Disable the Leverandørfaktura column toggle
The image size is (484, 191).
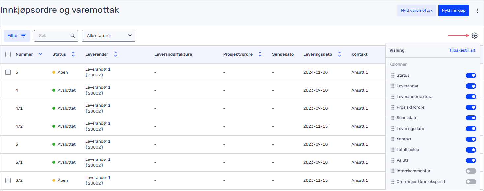pos(471,97)
